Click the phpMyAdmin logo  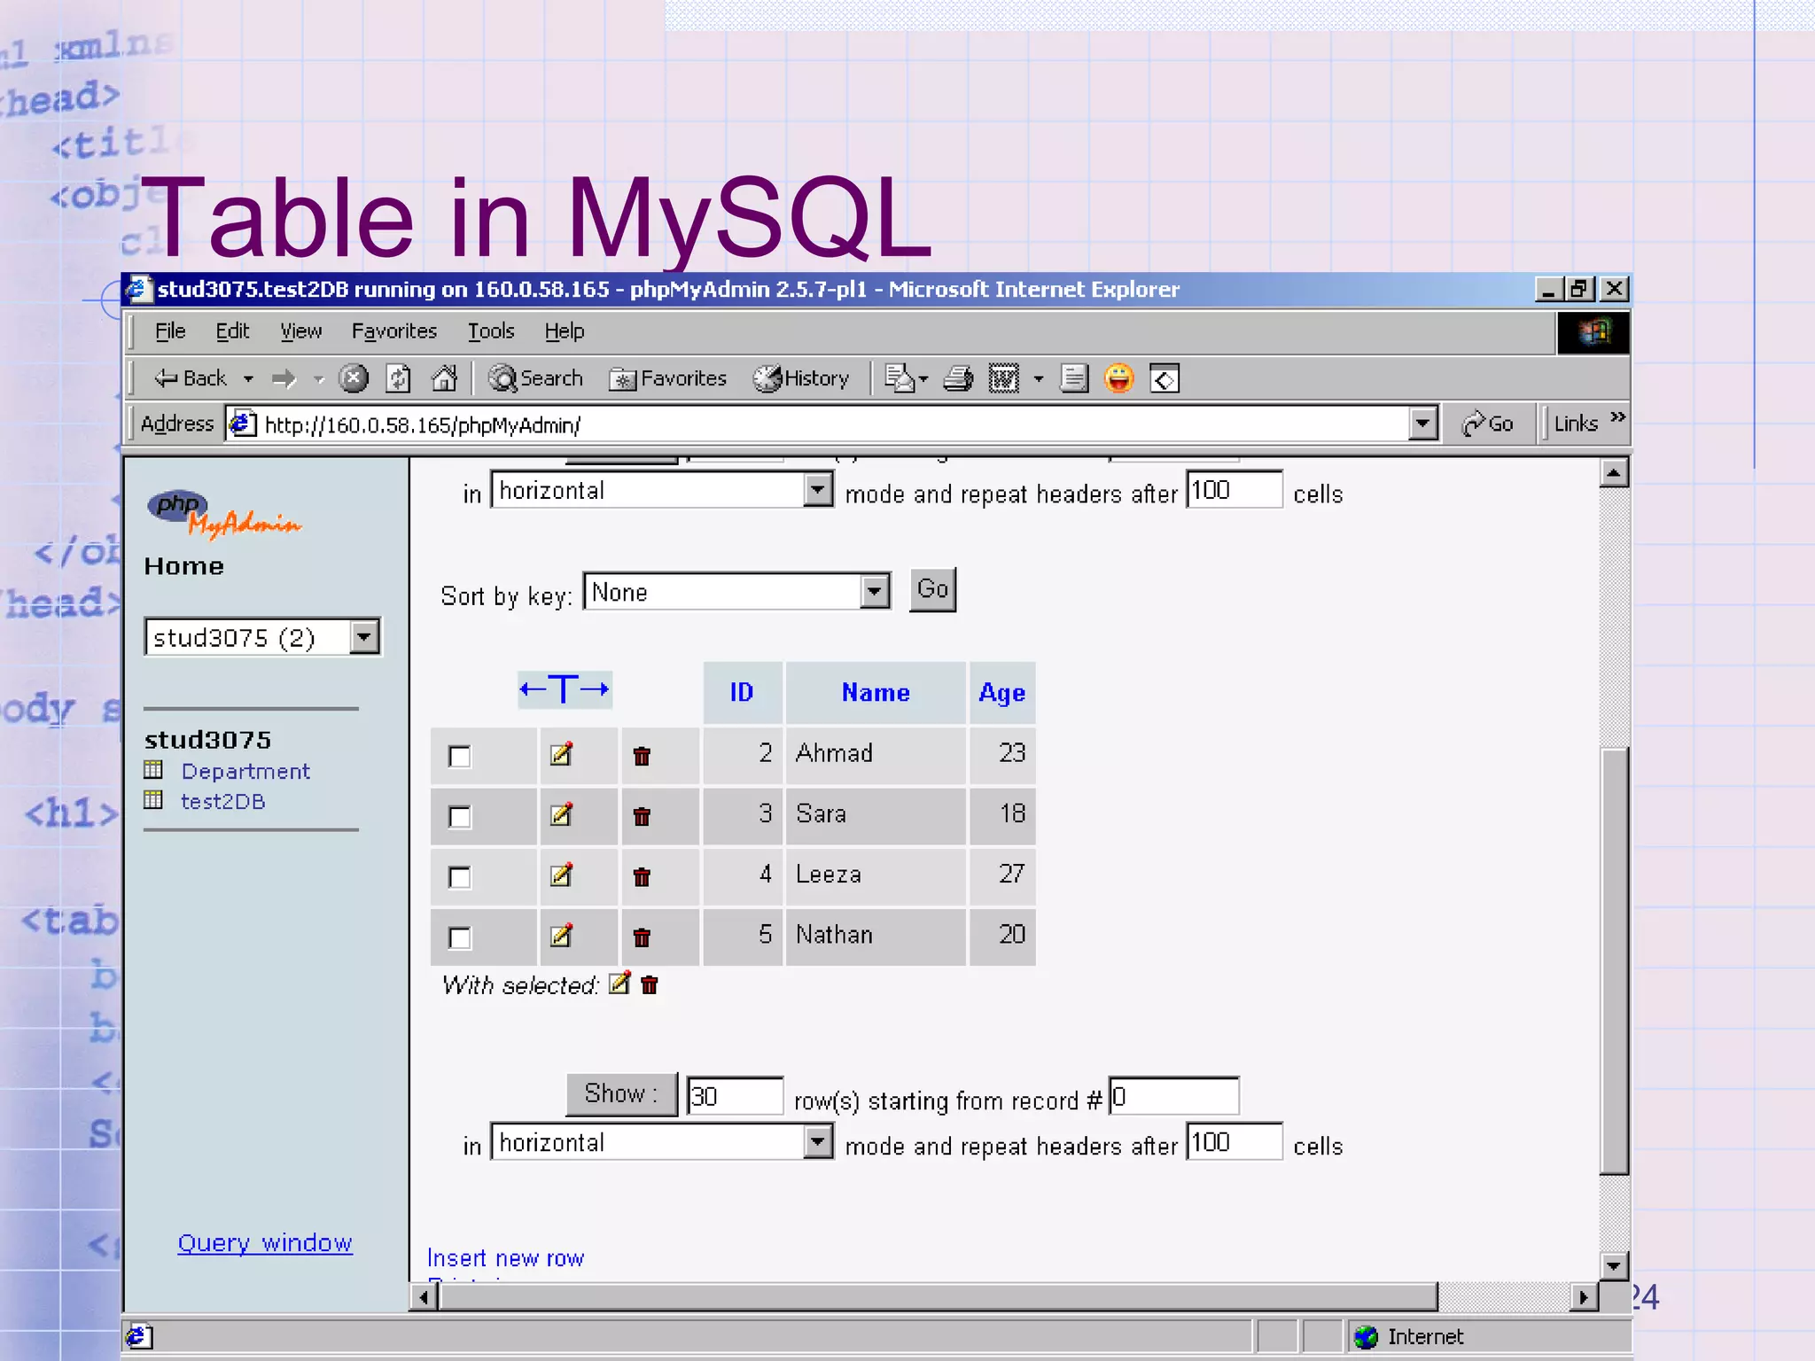[x=223, y=514]
